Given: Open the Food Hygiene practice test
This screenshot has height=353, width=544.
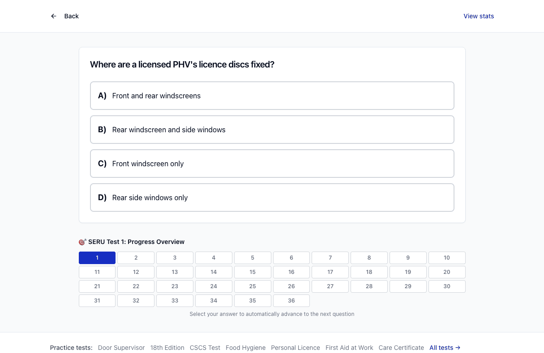Looking at the screenshot, I should 246,348.
